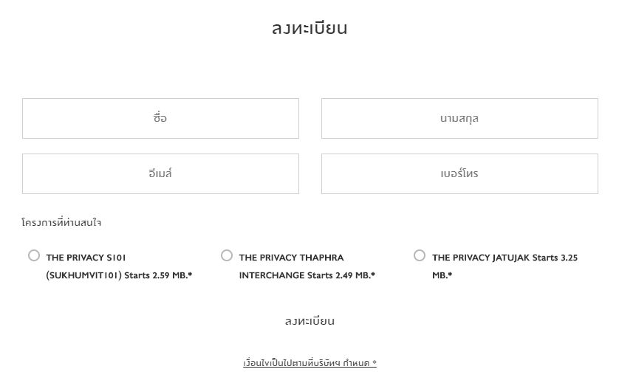Image resolution: width=619 pixels, height=386 pixels.
Task: Click the asterisk ending the terms link
Action: [375, 362]
